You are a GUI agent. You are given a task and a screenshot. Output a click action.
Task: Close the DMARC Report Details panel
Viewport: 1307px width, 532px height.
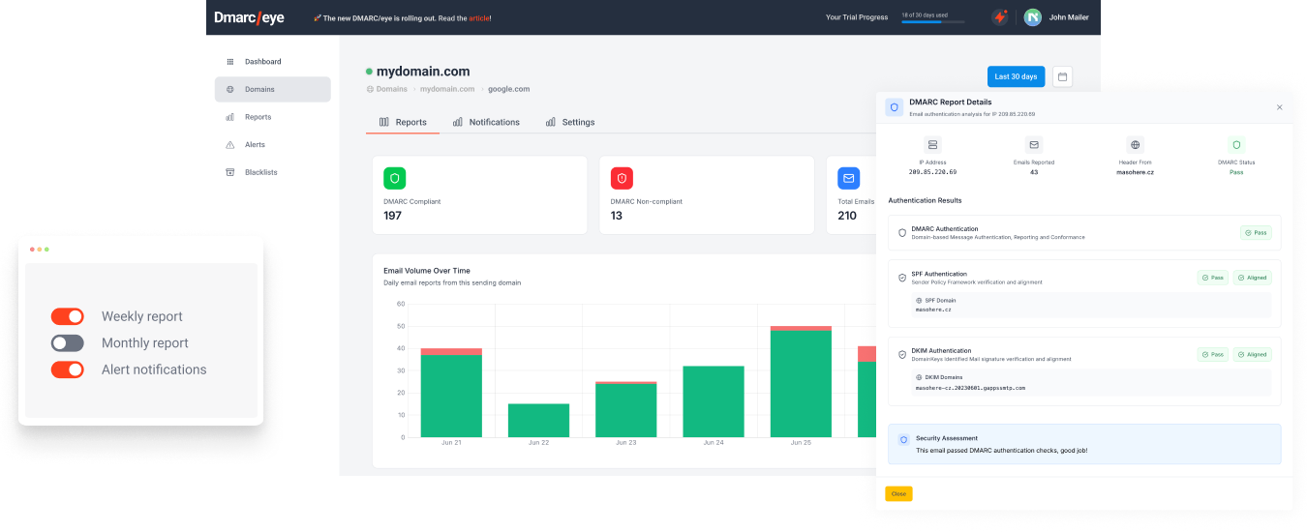(1278, 107)
